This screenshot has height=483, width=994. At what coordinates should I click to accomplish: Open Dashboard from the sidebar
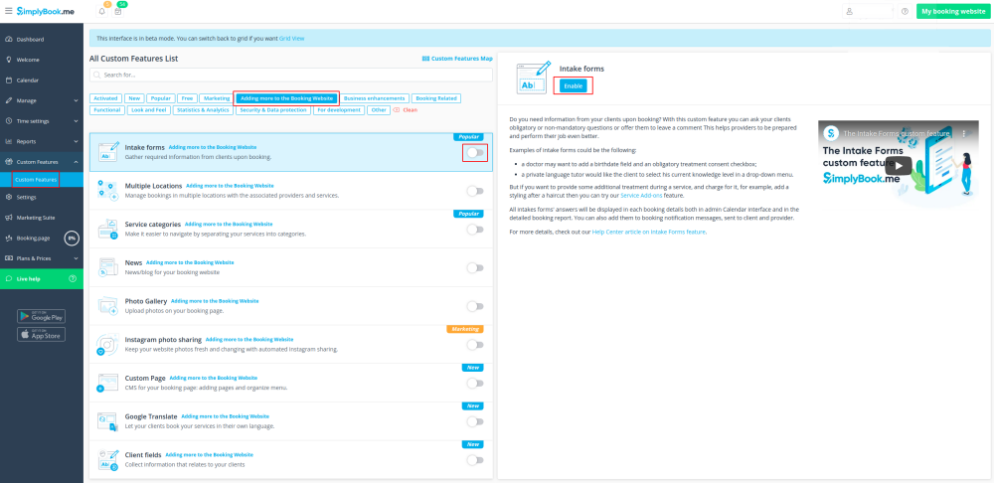click(x=30, y=39)
